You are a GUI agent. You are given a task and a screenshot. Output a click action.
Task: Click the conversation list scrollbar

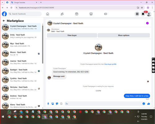(x=43, y=44)
